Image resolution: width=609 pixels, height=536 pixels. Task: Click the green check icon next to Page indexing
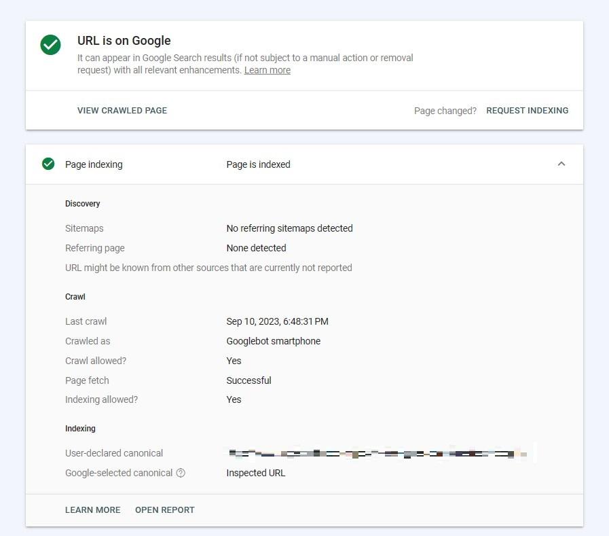point(48,164)
